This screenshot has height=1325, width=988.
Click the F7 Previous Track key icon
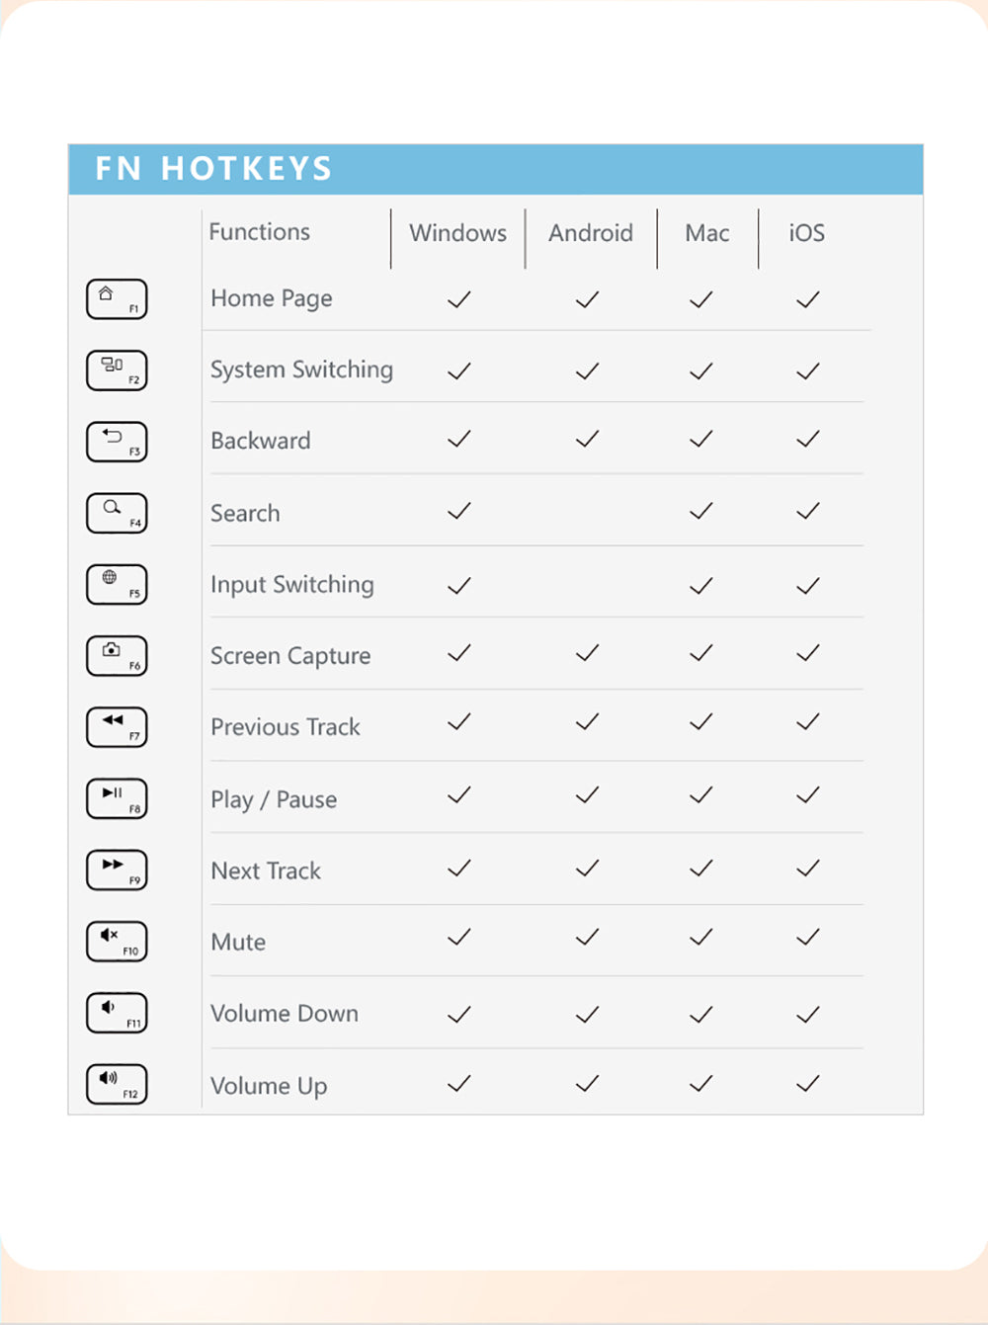[x=117, y=727]
